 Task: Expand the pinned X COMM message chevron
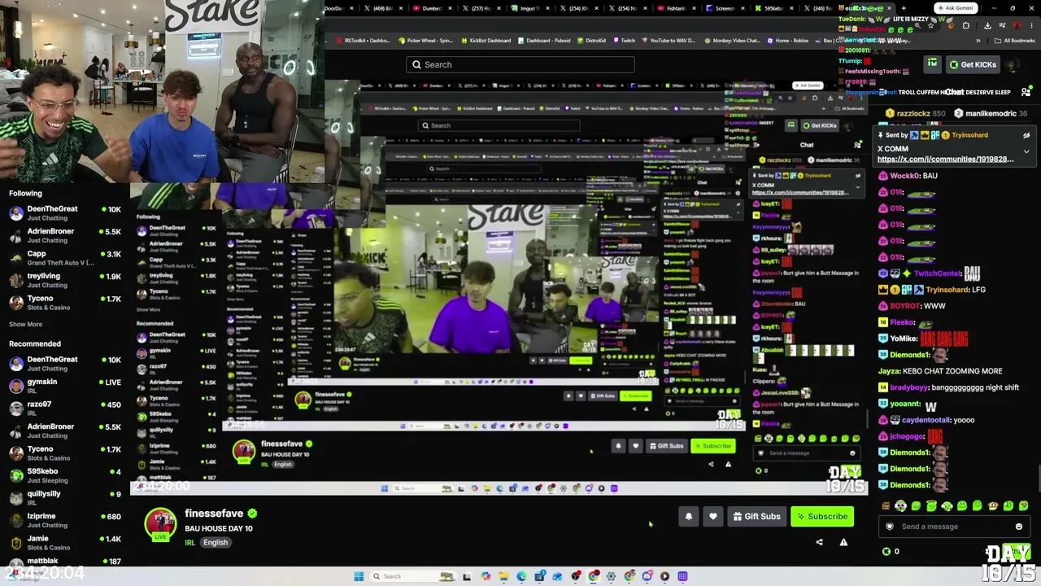tap(1026, 151)
